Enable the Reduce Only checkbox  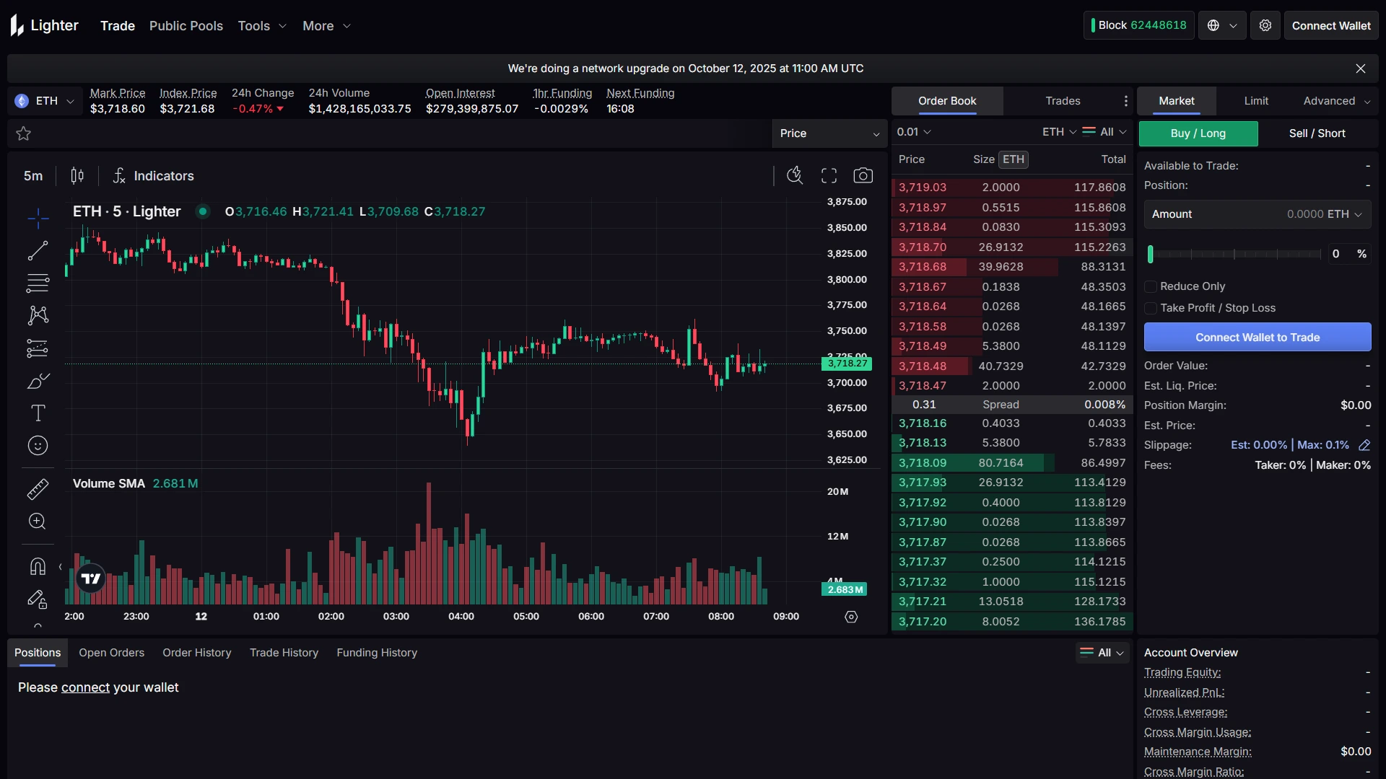(x=1151, y=286)
